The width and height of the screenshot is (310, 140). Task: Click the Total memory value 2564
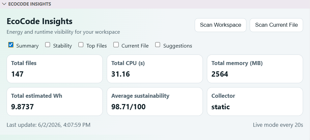pos(220,74)
